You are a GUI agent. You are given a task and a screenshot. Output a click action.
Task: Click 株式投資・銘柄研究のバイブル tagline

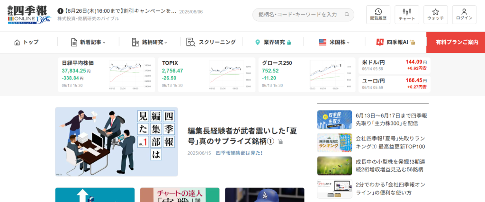pyautogui.click(x=88, y=18)
